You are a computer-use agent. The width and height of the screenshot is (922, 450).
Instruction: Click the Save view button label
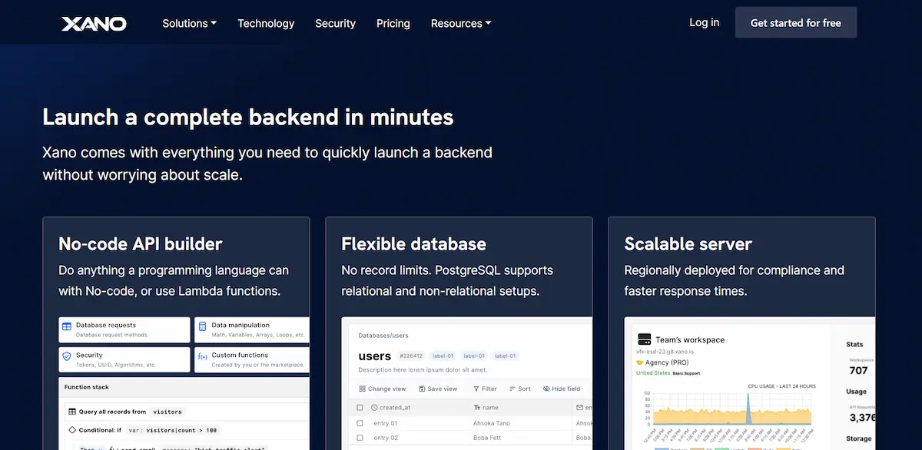[442, 389]
